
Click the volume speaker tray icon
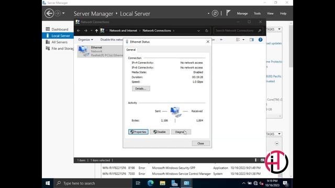pyautogui.click(x=261, y=183)
